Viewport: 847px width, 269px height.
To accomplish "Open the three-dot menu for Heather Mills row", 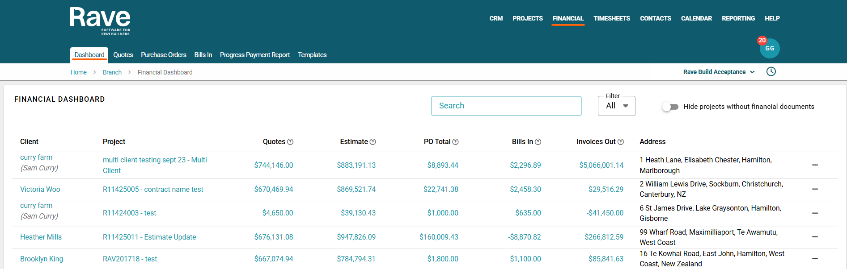I will 815,237.
